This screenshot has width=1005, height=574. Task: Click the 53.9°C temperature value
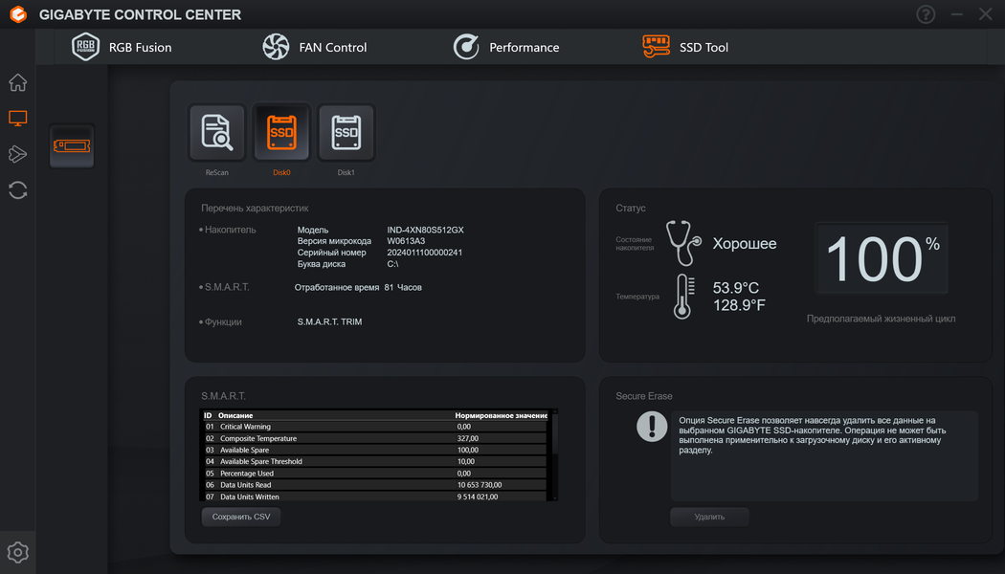pos(736,288)
